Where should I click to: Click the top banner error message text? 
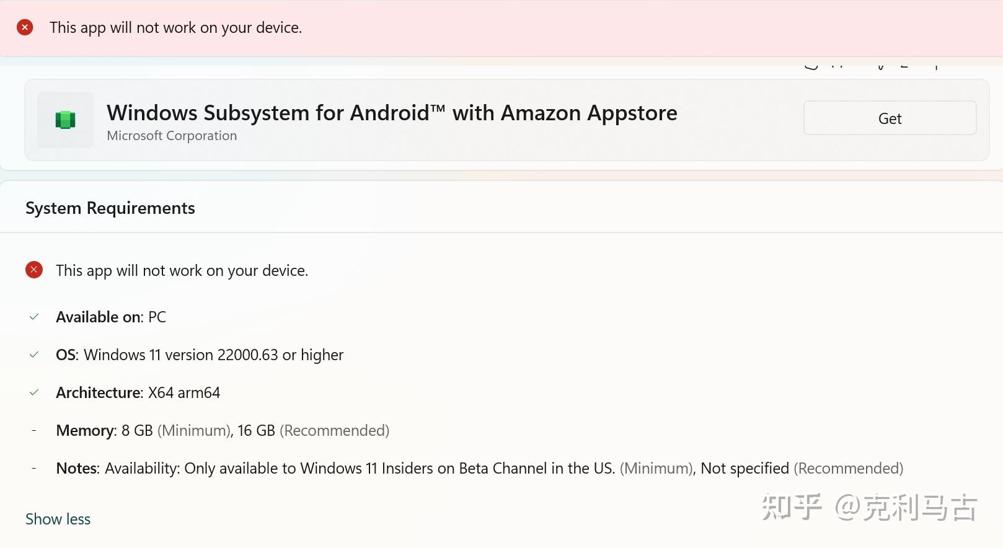175,28
